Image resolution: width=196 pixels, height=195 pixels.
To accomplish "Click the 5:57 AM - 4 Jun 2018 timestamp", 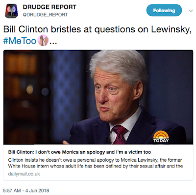I will tap(26, 191).
